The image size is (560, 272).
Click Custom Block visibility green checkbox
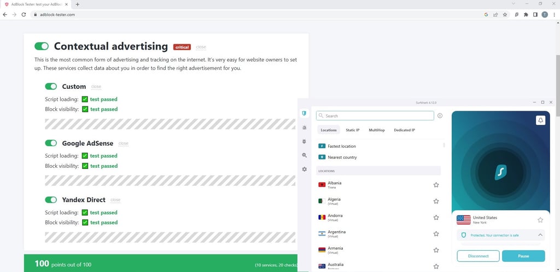(x=85, y=109)
